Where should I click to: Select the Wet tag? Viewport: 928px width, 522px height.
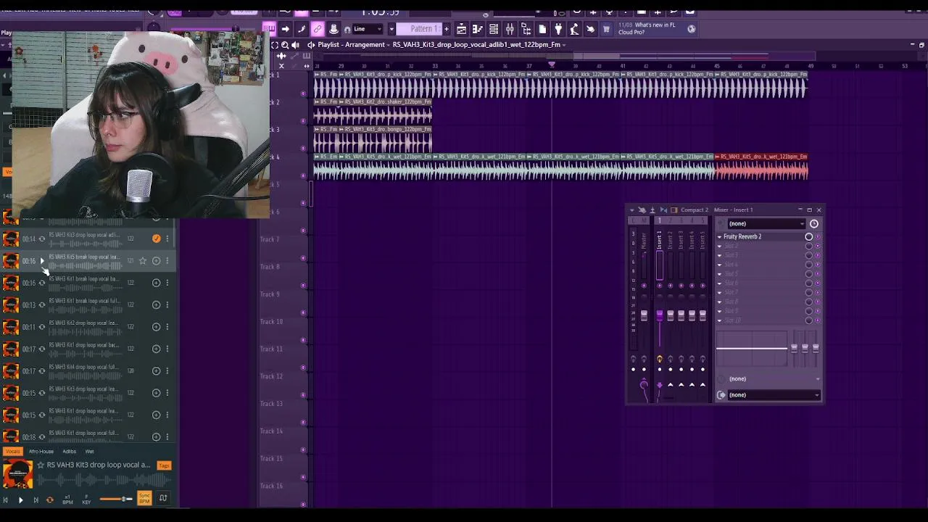click(90, 452)
